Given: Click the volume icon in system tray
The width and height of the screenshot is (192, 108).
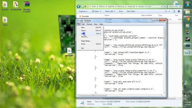Looking at the screenshot, I should click(186, 99).
